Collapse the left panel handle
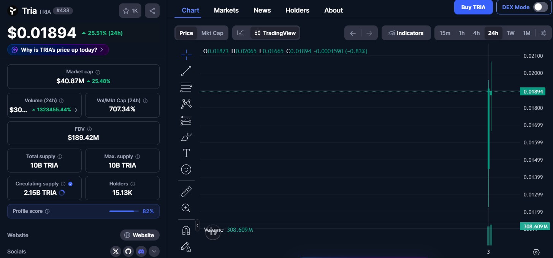The width and height of the screenshot is (553, 258). click(197, 225)
